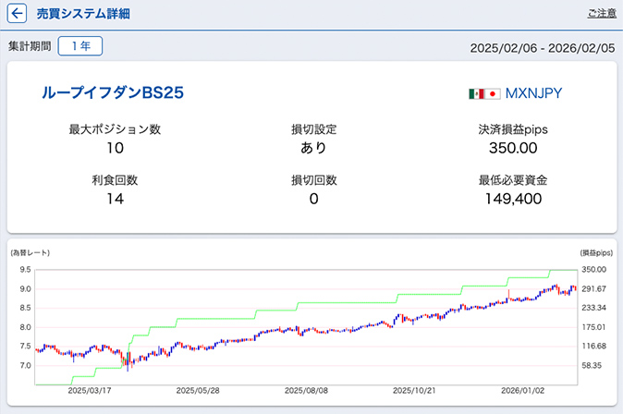Click the Japan flag icon

pyautogui.click(x=493, y=93)
